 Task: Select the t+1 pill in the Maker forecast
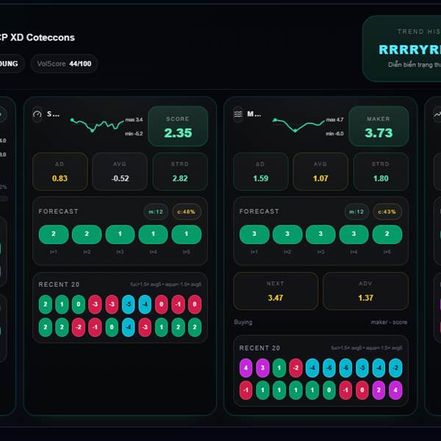pos(254,234)
